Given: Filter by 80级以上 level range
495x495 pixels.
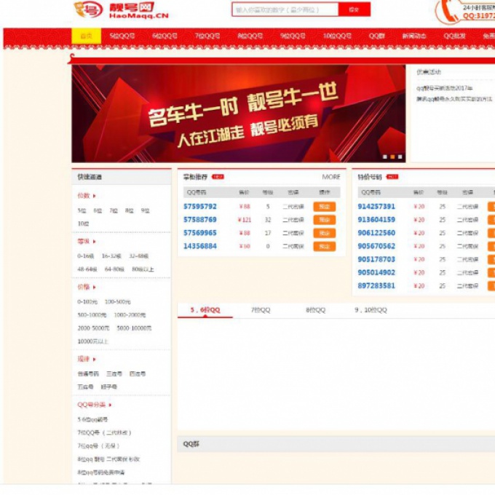Looking at the screenshot, I should click(x=143, y=269).
